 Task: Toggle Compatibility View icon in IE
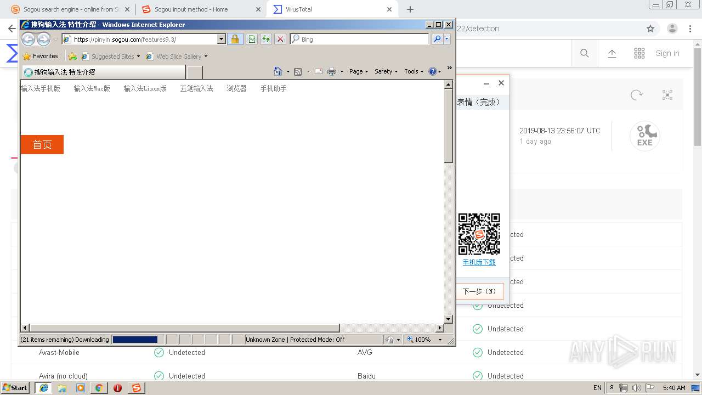click(252, 39)
